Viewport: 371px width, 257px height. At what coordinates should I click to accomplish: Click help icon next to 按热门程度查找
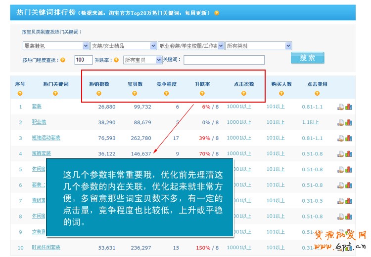[63, 60]
